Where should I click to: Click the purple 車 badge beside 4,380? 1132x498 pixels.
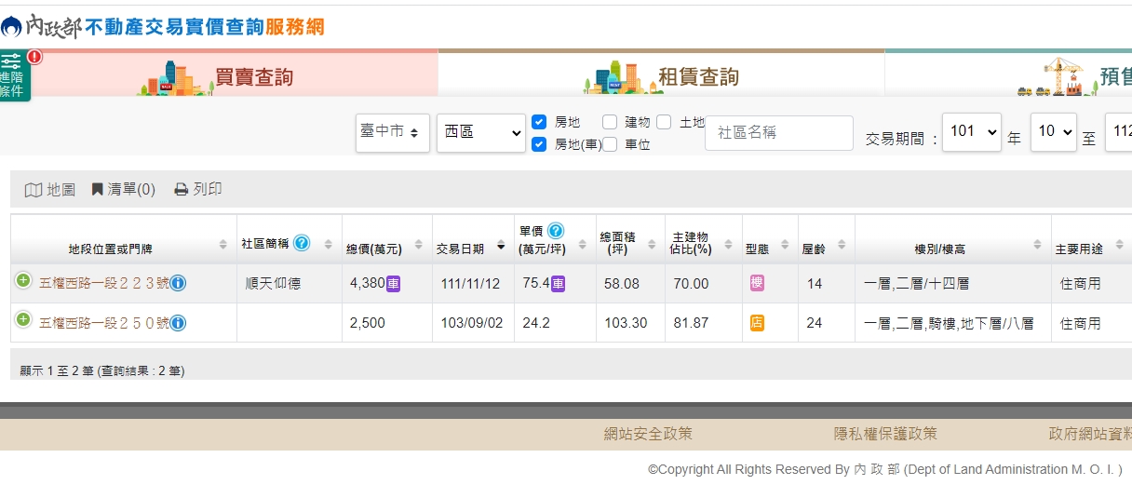click(394, 283)
